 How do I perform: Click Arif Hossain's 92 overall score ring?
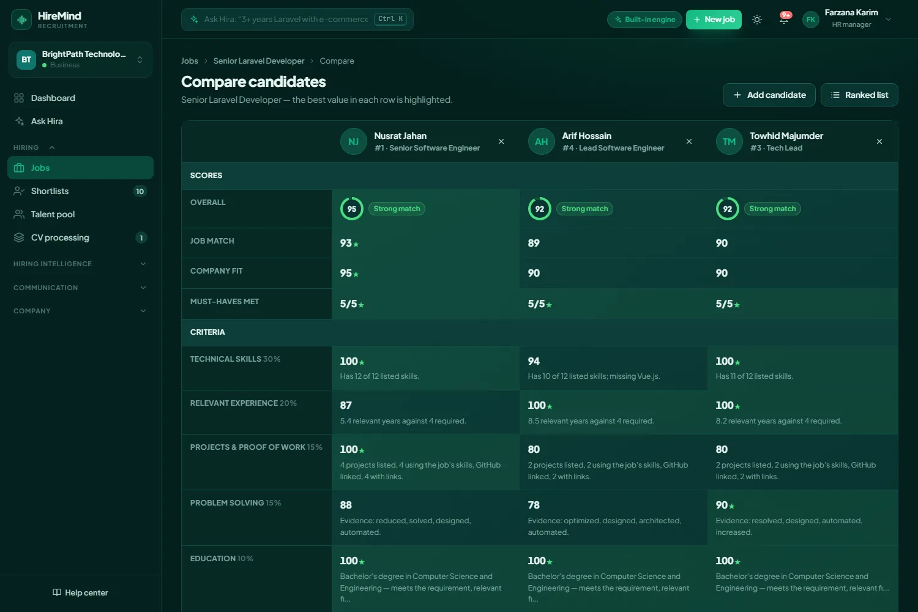[540, 209]
